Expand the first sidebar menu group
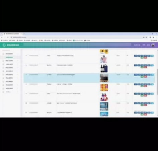 pos(10,54)
